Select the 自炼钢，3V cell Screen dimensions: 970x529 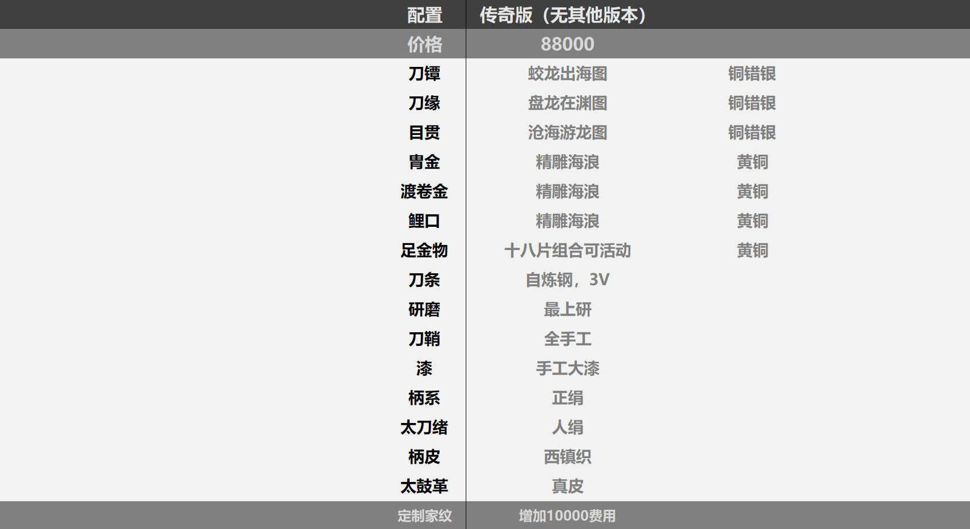coord(567,280)
